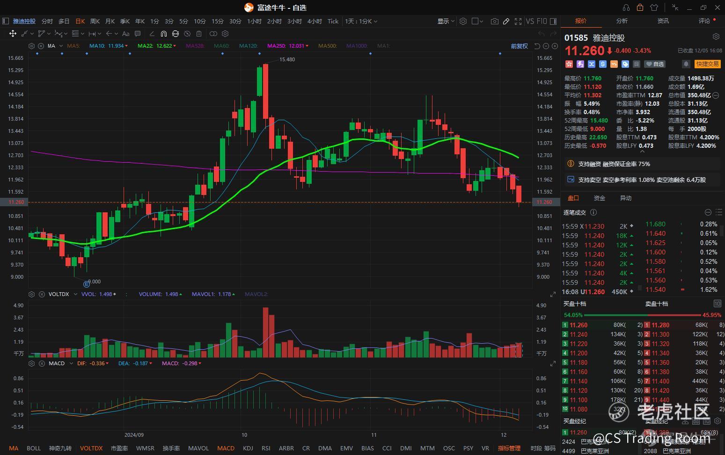Viewport: 725px width, 455px height.
Task: Select the KDJ indicator tab
Action: pyautogui.click(x=248, y=448)
